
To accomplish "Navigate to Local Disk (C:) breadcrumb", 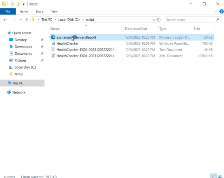I will pyautogui.click(x=69, y=20).
